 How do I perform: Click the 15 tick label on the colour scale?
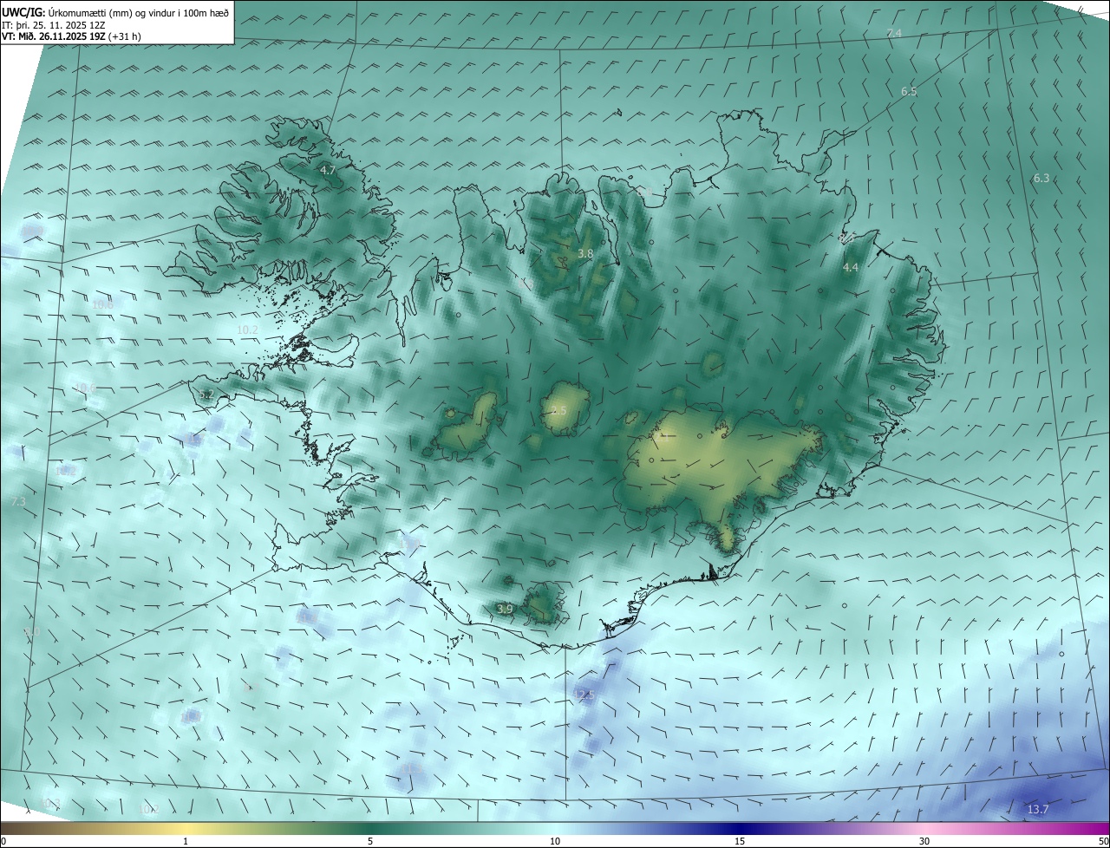click(740, 842)
